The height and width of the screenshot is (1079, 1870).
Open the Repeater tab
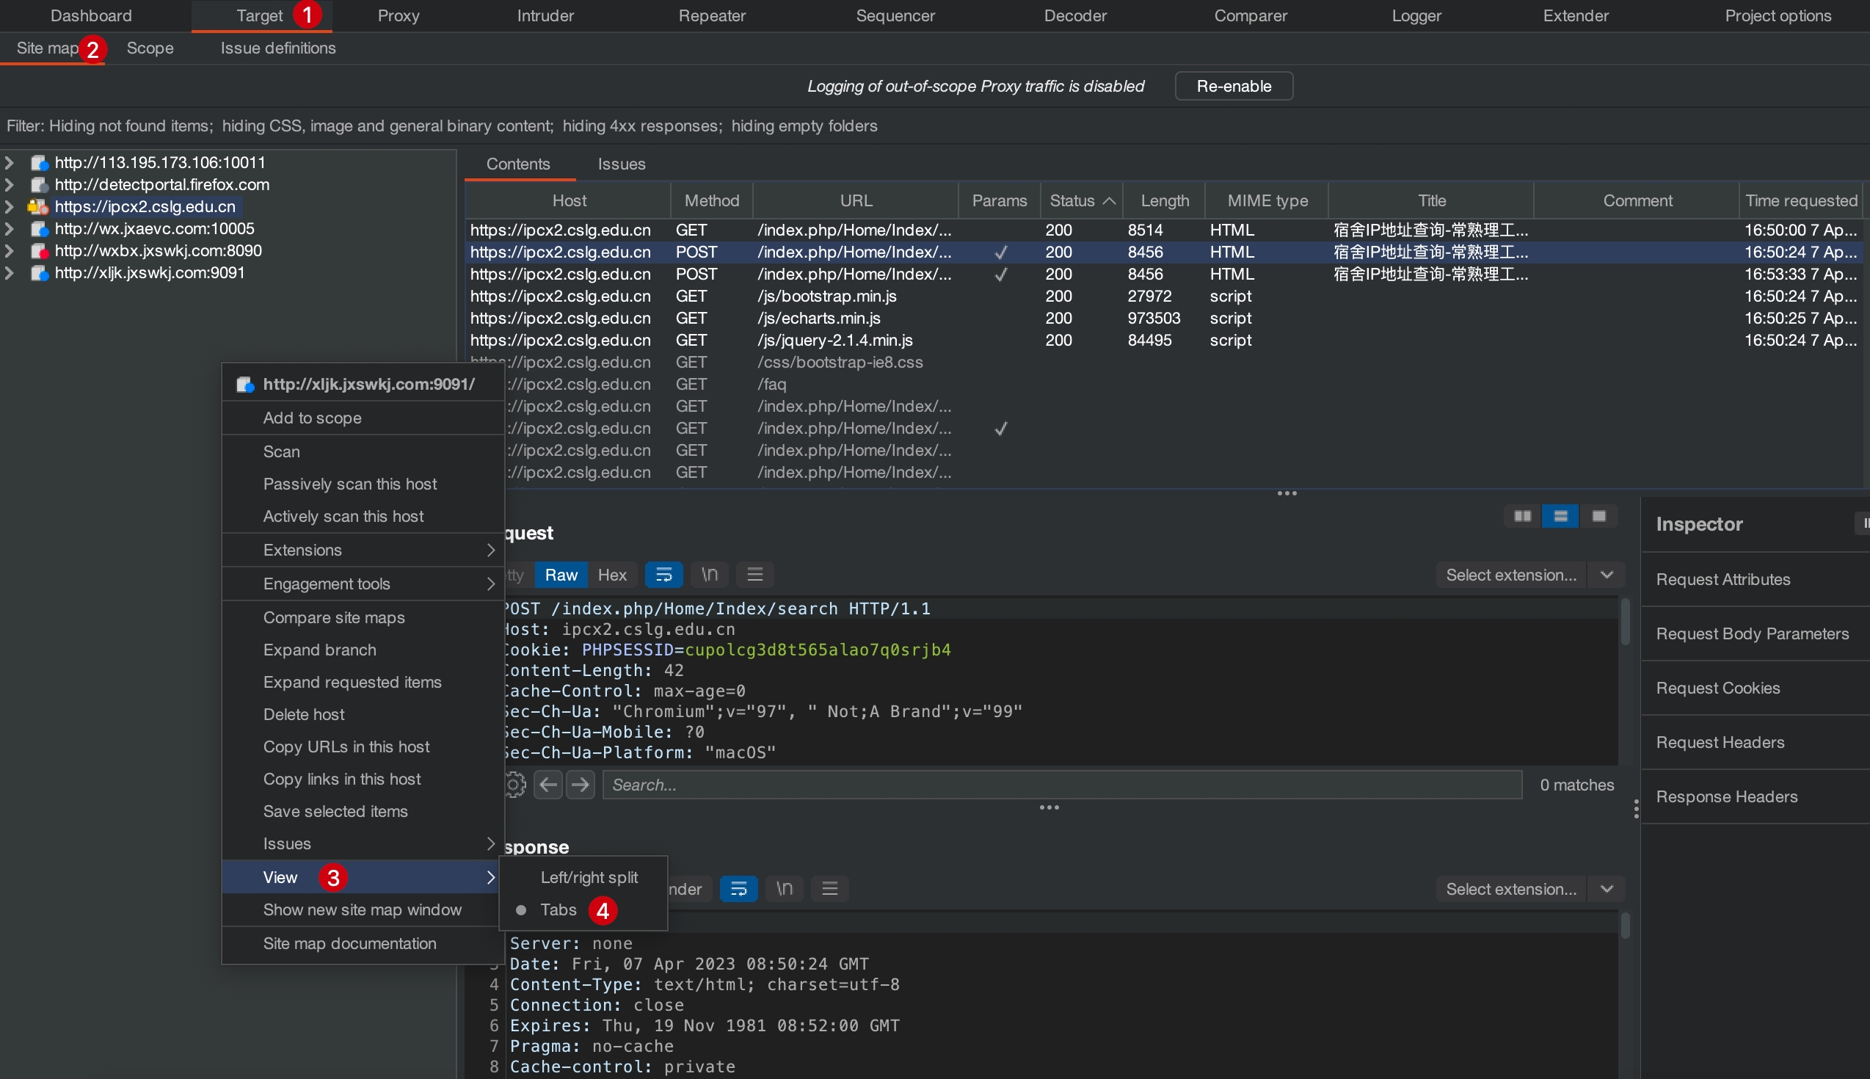[711, 15]
